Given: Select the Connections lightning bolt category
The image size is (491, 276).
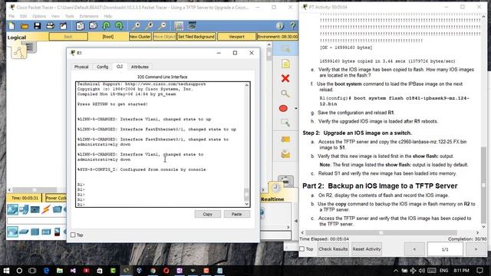Looking at the screenshot, I should click(x=46, y=209).
